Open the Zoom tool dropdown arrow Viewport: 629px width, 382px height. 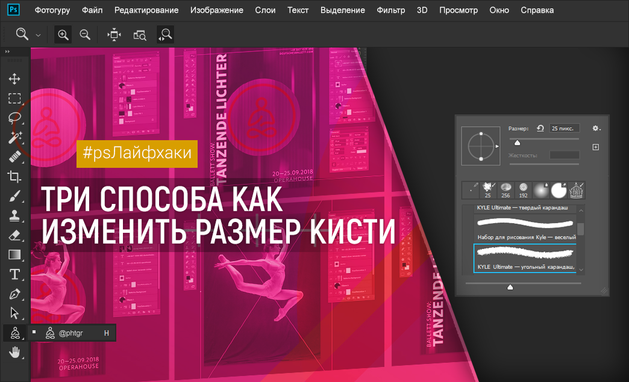click(37, 34)
